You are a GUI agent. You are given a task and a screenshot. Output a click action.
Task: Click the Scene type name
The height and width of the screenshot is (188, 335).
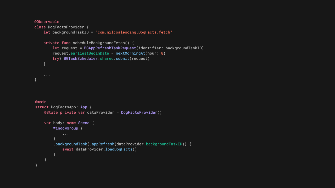click(84, 123)
